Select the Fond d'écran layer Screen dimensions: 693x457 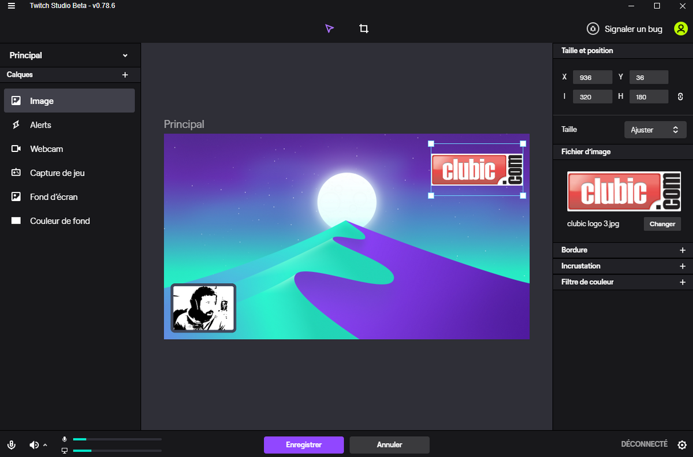(69, 197)
